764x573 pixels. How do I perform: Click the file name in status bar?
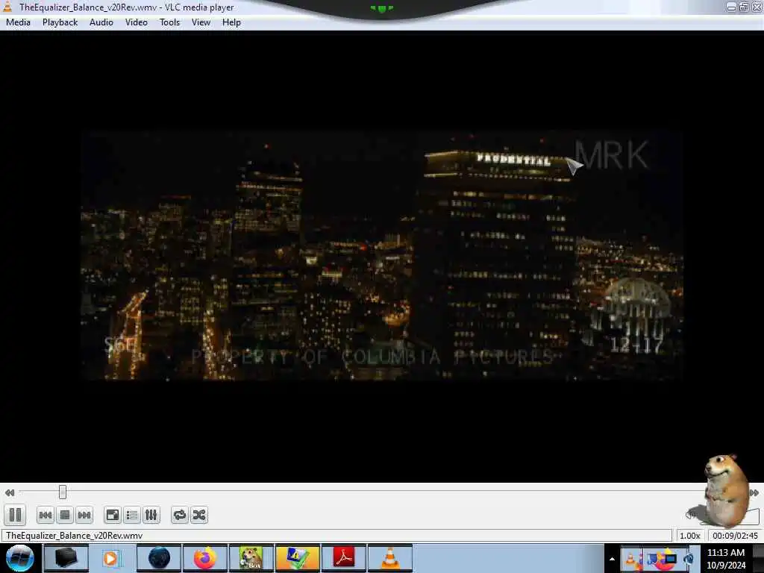(75, 536)
